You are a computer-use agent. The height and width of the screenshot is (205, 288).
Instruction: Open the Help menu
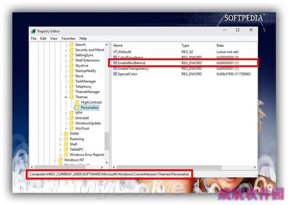click(83, 38)
